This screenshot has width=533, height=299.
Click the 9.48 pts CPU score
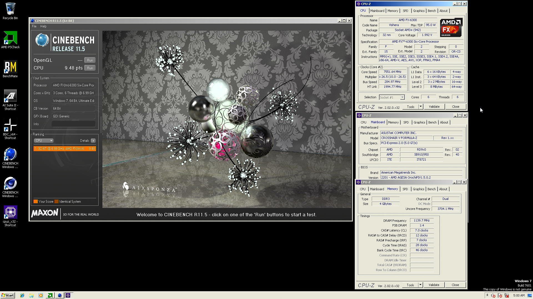pos(74,68)
